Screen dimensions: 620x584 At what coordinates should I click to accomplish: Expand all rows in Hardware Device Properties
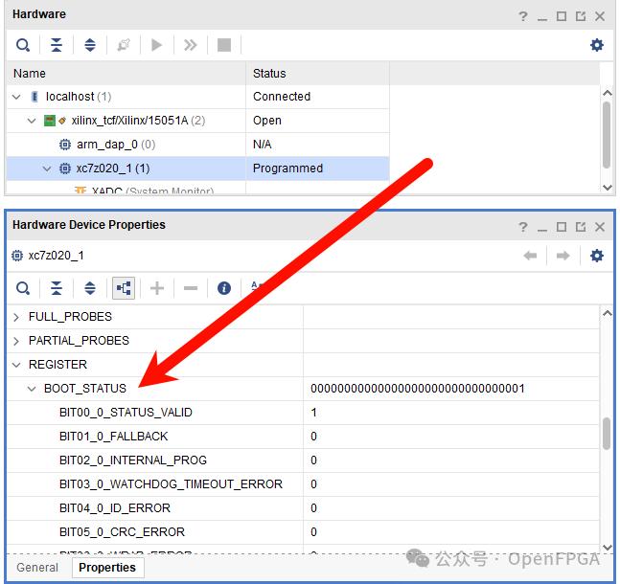pyautogui.click(x=90, y=288)
